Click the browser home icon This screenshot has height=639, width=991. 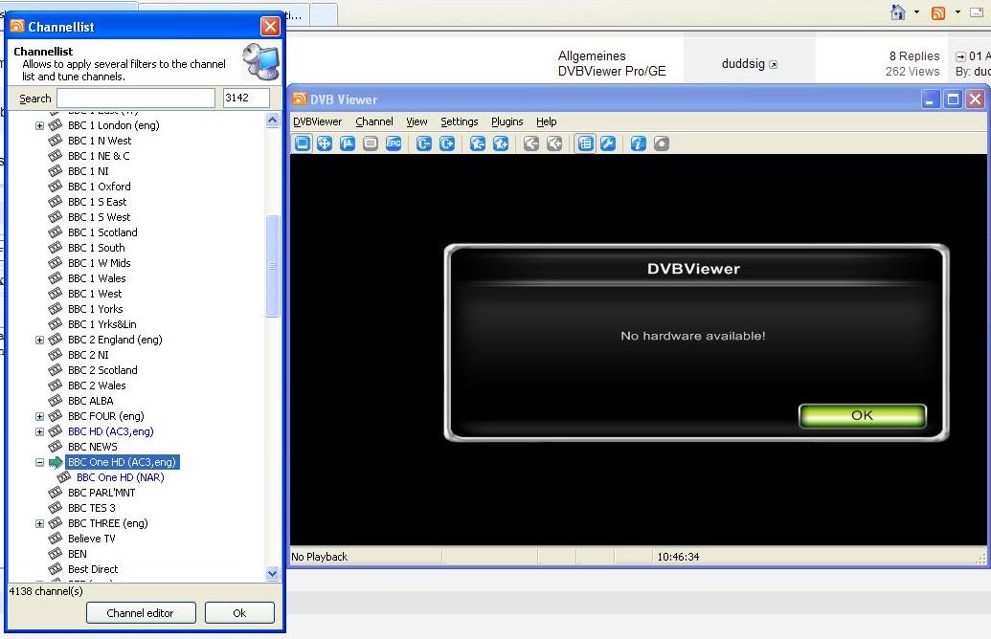tap(897, 12)
